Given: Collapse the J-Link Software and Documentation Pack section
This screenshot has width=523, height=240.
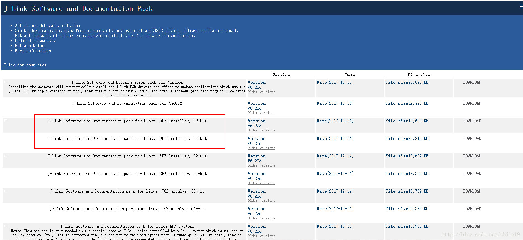Looking at the screenshot, I should coord(521,6).
